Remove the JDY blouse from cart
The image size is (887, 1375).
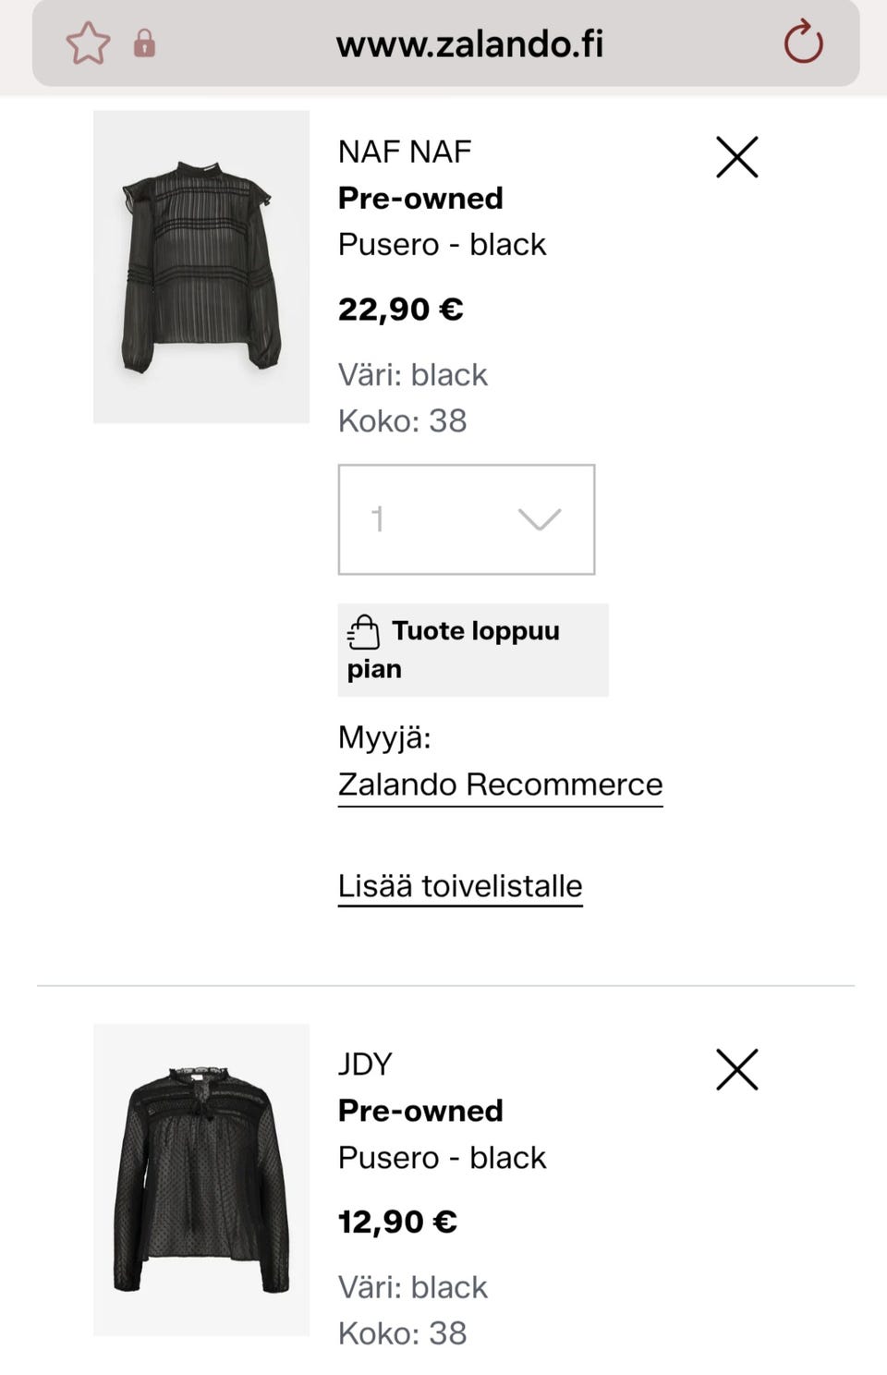click(736, 1070)
